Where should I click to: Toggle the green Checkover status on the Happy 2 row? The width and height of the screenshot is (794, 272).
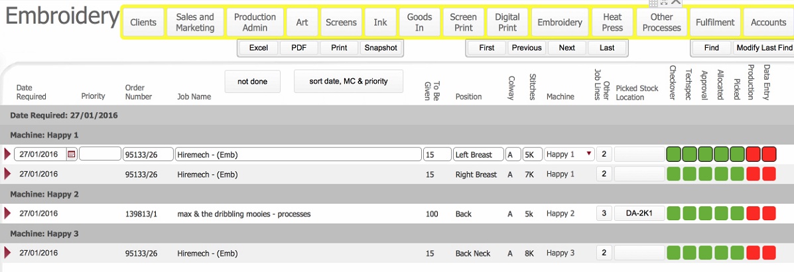673,214
